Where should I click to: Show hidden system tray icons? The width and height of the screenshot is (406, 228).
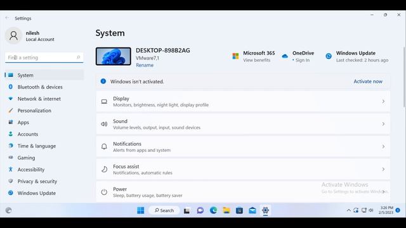348,210
